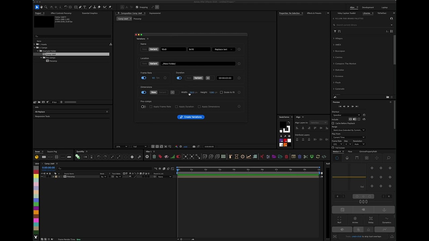
Task: Open the Replace text dropdown
Action: pyautogui.click(x=223, y=49)
